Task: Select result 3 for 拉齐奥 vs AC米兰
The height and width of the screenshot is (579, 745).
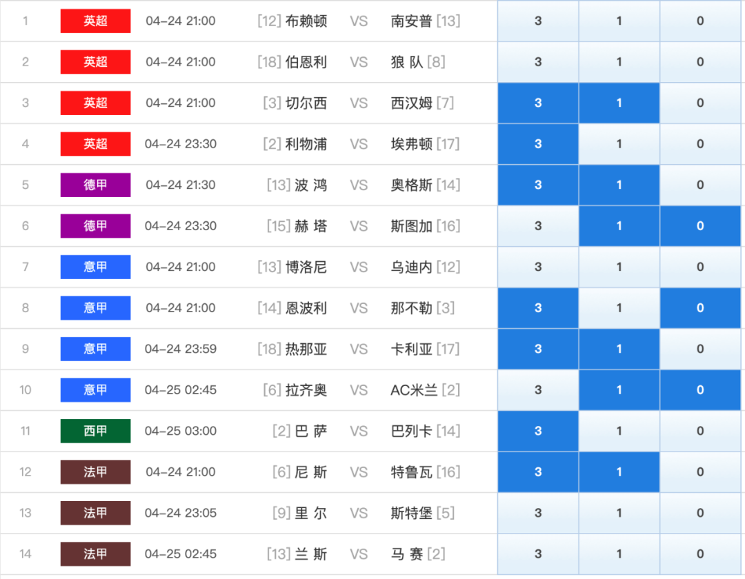Action: tap(538, 390)
